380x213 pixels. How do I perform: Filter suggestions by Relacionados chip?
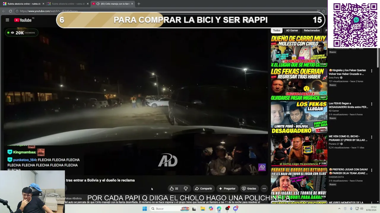pyautogui.click(x=312, y=30)
